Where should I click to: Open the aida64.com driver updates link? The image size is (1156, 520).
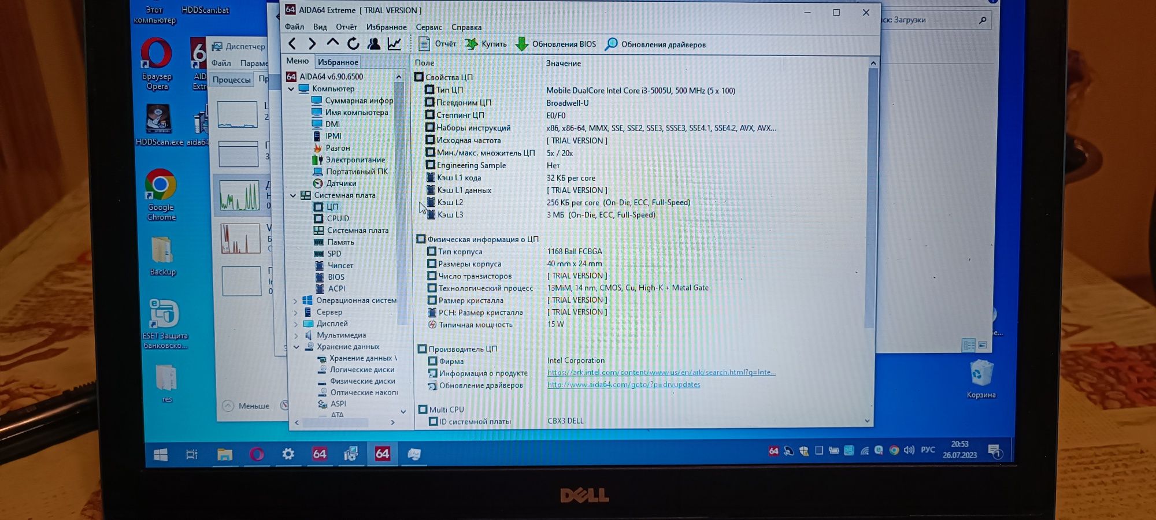coord(624,385)
